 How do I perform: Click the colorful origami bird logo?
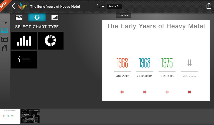(x=22, y=6)
